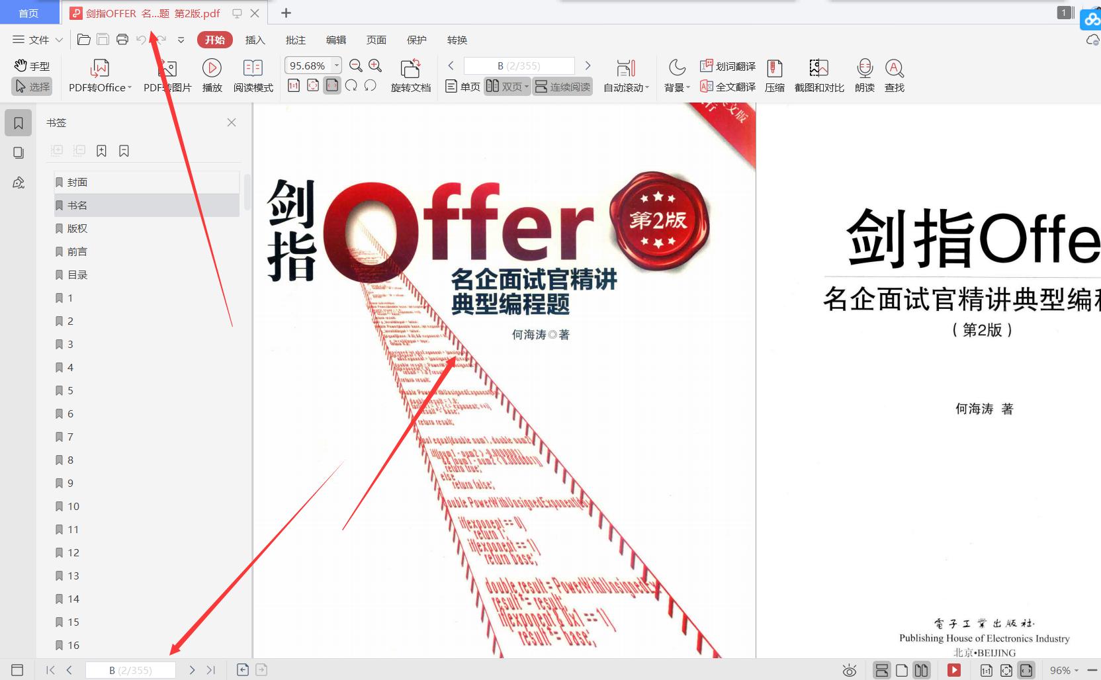The height and width of the screenshot is (680, 1101).
Task: Open the 文件 file menu
Action: (x=36, y=39)
